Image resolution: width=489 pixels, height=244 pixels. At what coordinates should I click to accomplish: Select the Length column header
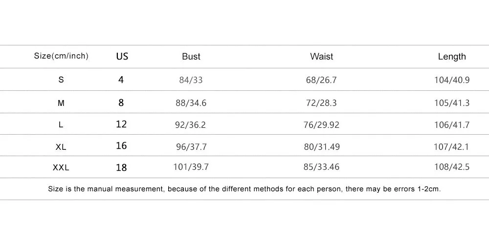452,57
